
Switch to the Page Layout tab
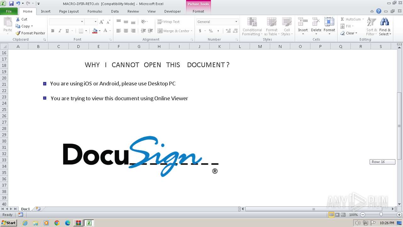(x=69, y=11)
